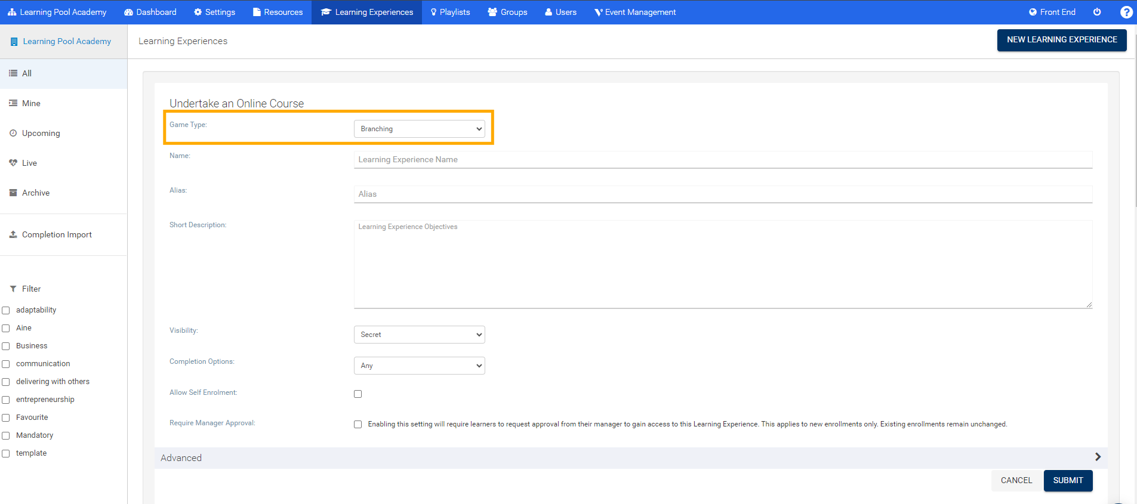The width and height of the screenshot is (1137, 504).
Task: Open the Playlists menu item
Action: (450, 12)
